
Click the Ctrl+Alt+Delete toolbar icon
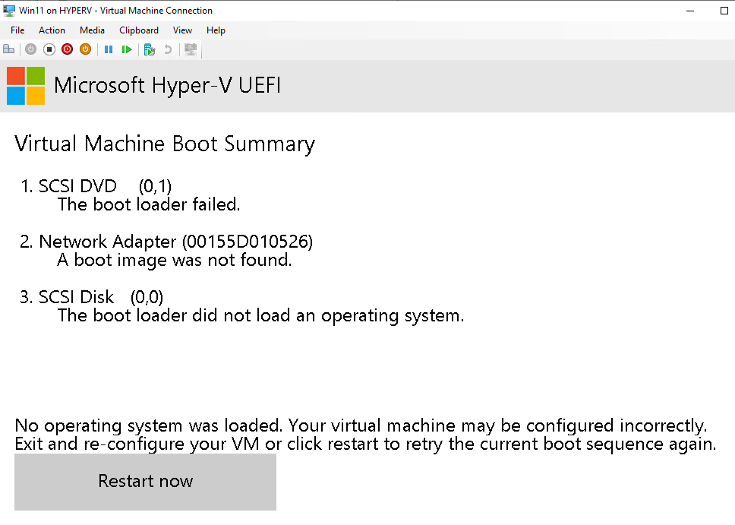[9, 49]
